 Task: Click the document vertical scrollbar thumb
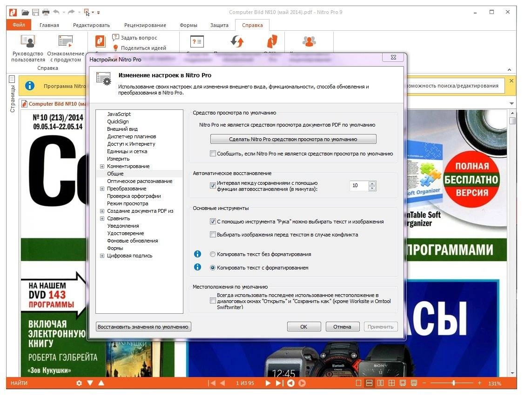(512, 121)
